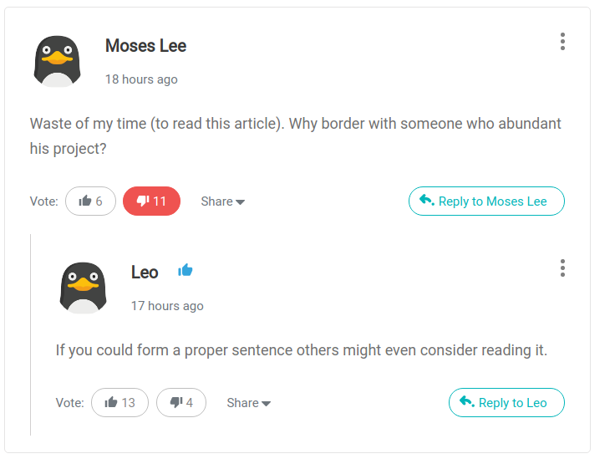Expand the Share dropdown under Moses Lee's comment
The height and width of the screenshot is (464, 615).
coord(223,201)
